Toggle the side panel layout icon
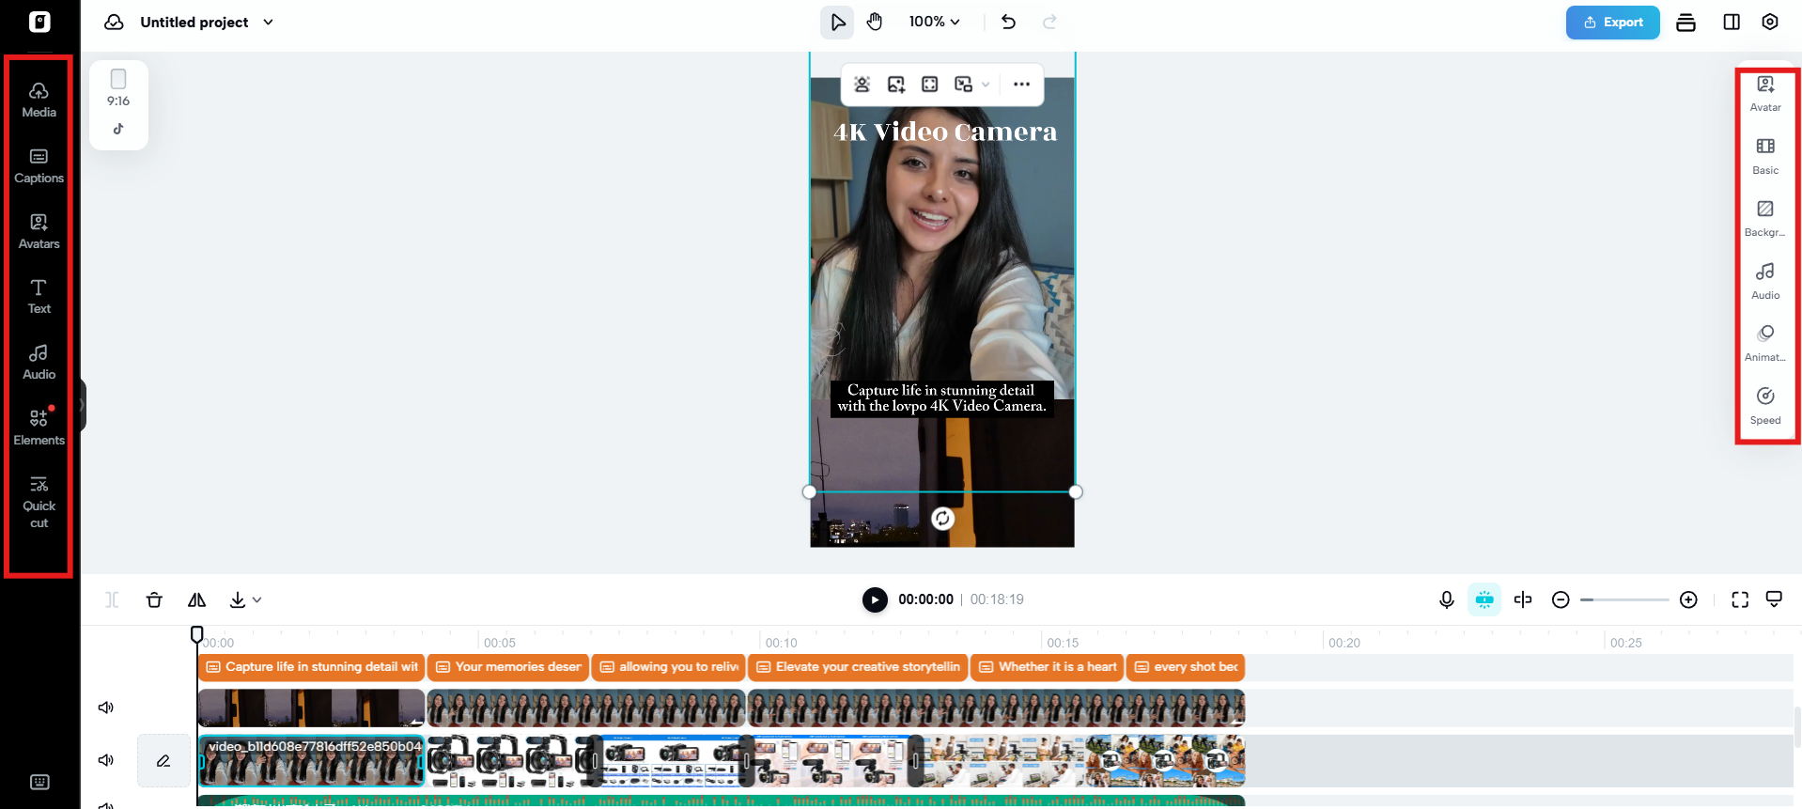The image size is (1802, 809). pos(1732,22)
